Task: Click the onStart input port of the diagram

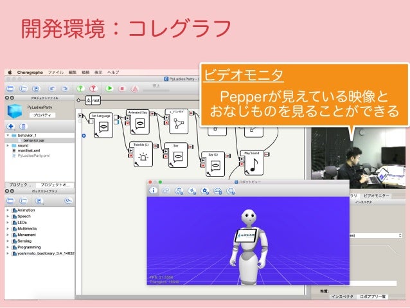Action: coord(80,116)
